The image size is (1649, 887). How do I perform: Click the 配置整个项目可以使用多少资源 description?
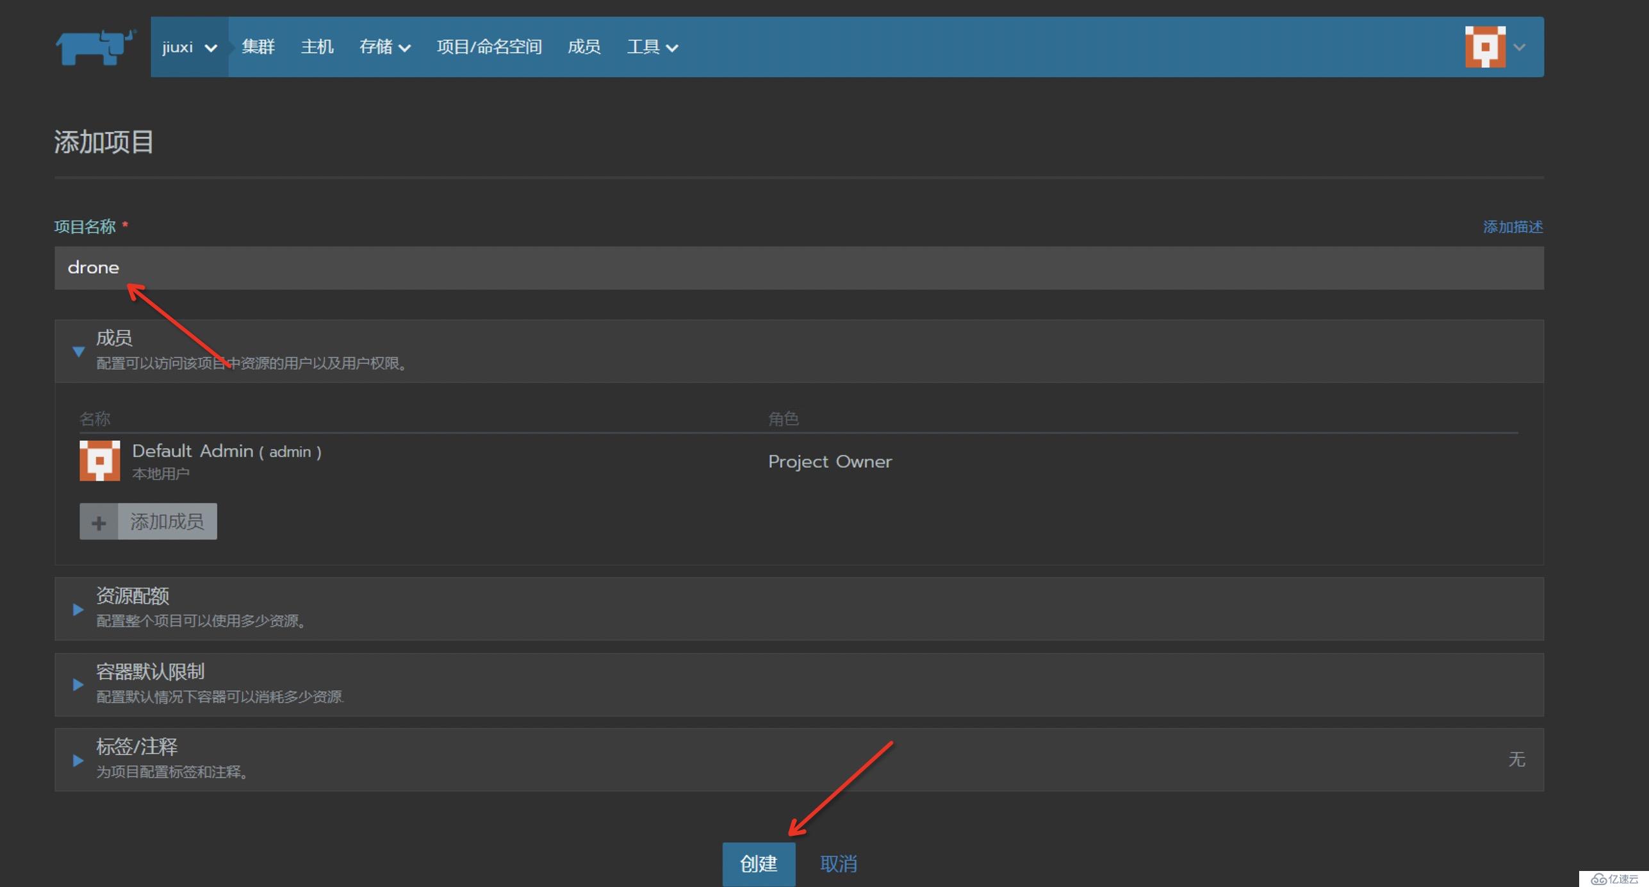point(201,621)
